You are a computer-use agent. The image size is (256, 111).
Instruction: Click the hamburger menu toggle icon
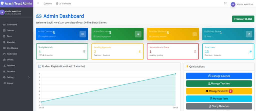38,3
